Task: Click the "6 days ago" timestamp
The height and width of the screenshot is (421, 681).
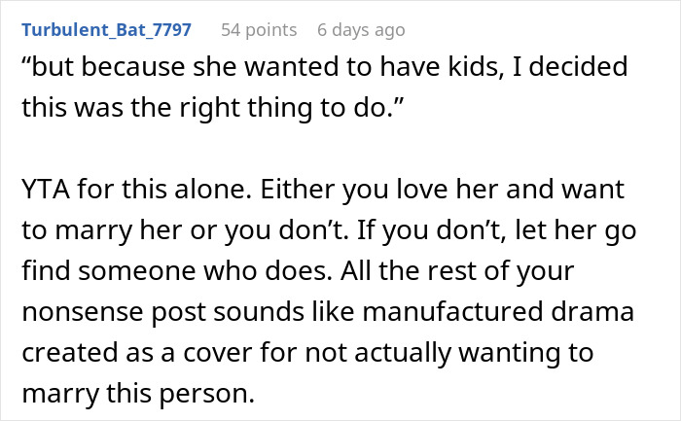Action: click(360, 30)
